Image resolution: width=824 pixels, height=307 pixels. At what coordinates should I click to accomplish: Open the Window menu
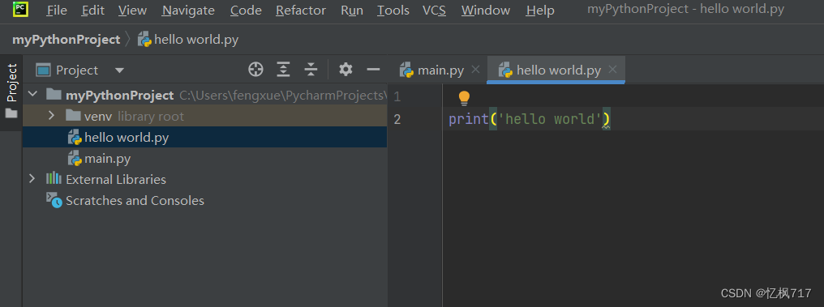coord(486,11)
